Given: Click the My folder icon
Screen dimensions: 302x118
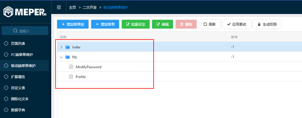Looking at the screenshot, I should click(x=67, y=57).
